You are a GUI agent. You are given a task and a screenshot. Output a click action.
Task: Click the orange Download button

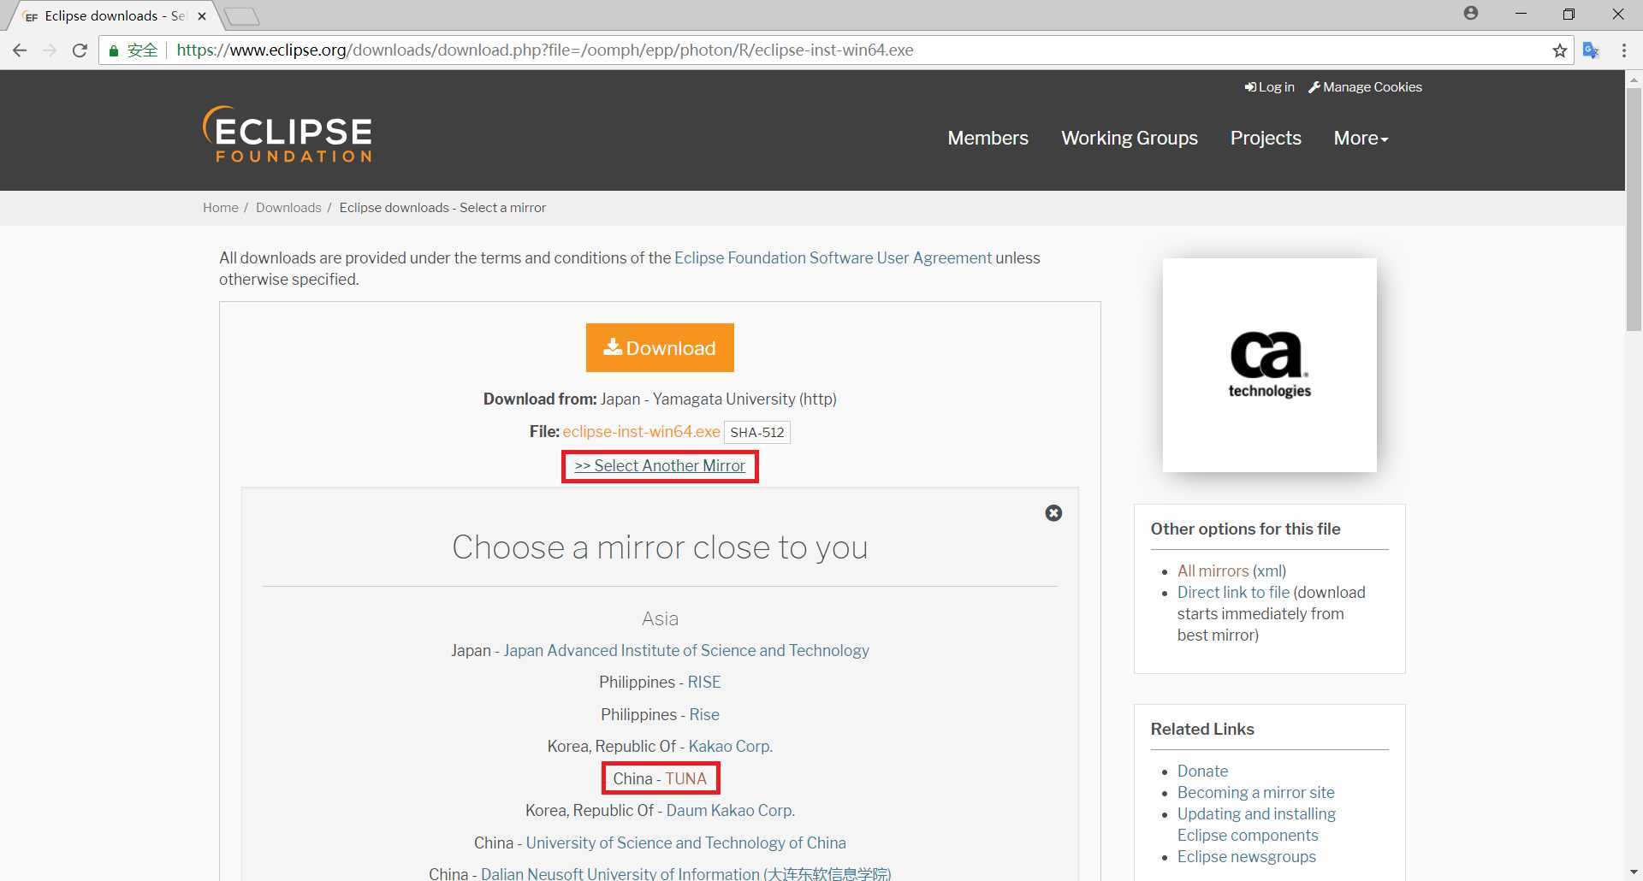click(660, 347)
